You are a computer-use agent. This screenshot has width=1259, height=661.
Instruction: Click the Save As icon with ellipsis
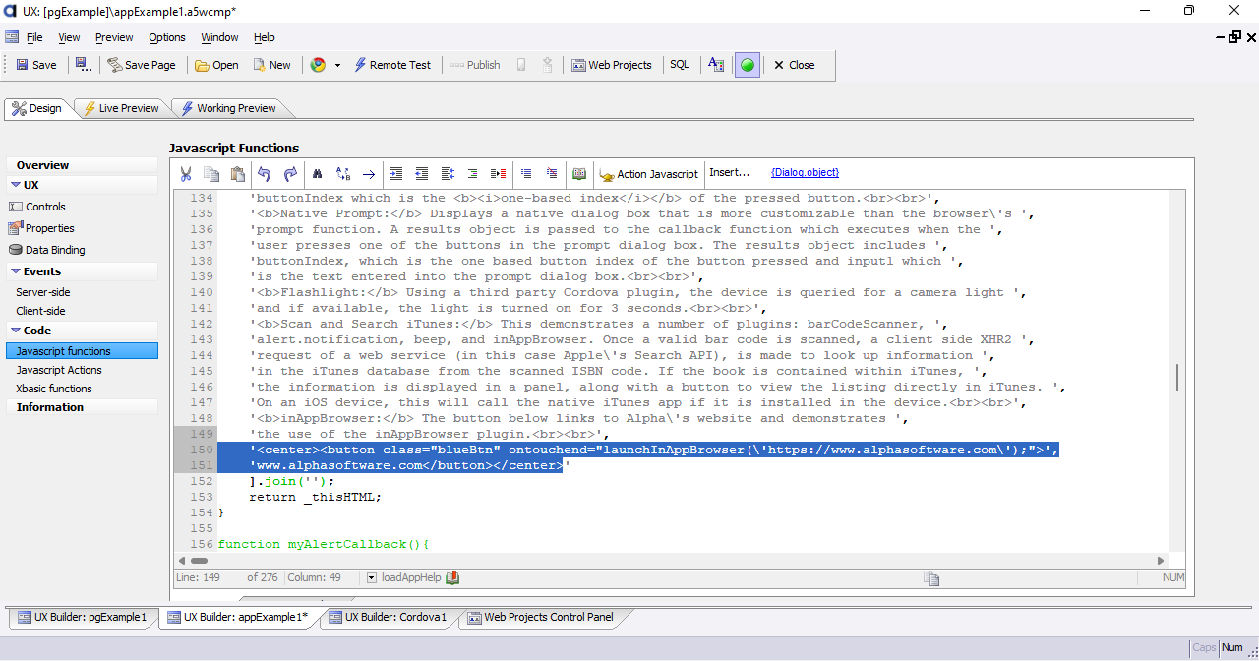(84, 65)
